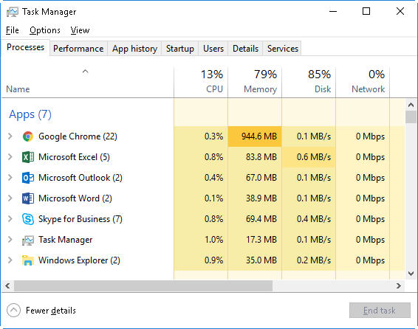Click the 0.4 MB/s disk cell
The width and height of the screenshot is (418, 329).
[x=309, y=219]
